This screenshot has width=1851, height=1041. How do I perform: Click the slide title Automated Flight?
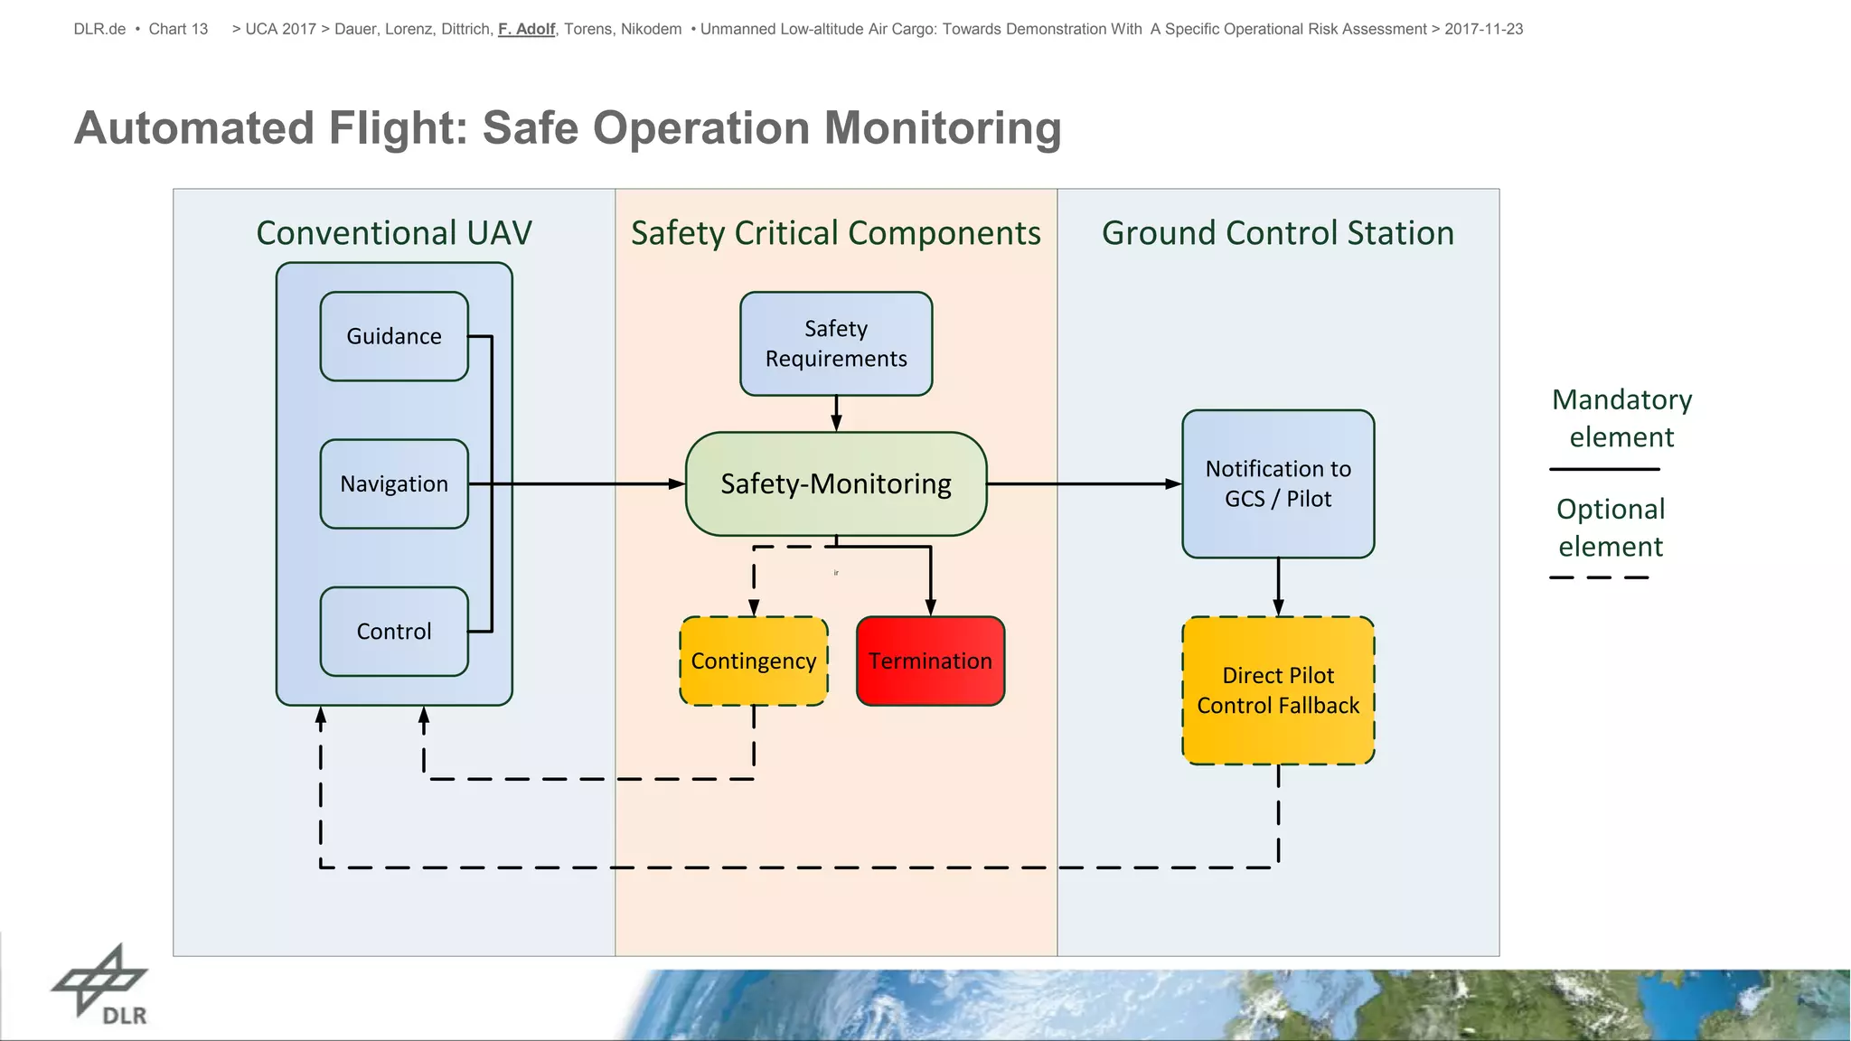pos(568,127)
